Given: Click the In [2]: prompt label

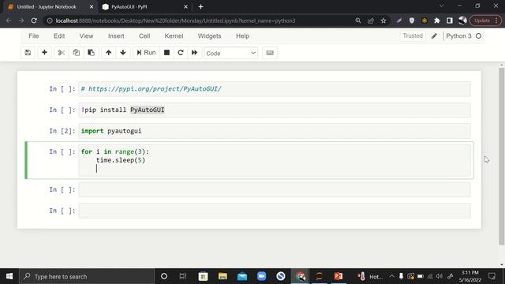Looking at the screenshot, I should pyautogui.click(x=62, y=131).
